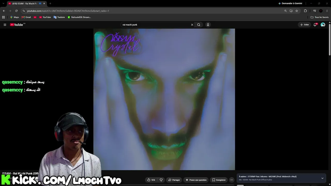Open the YouTube account avatar menu
Image resolution: width=331 pixels, height=186 pixels.
coord(323,25)
